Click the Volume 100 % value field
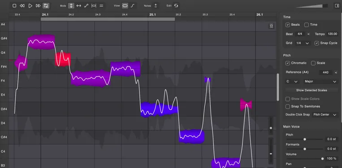This screenshot has height=168, width=342. coord(332,159)
